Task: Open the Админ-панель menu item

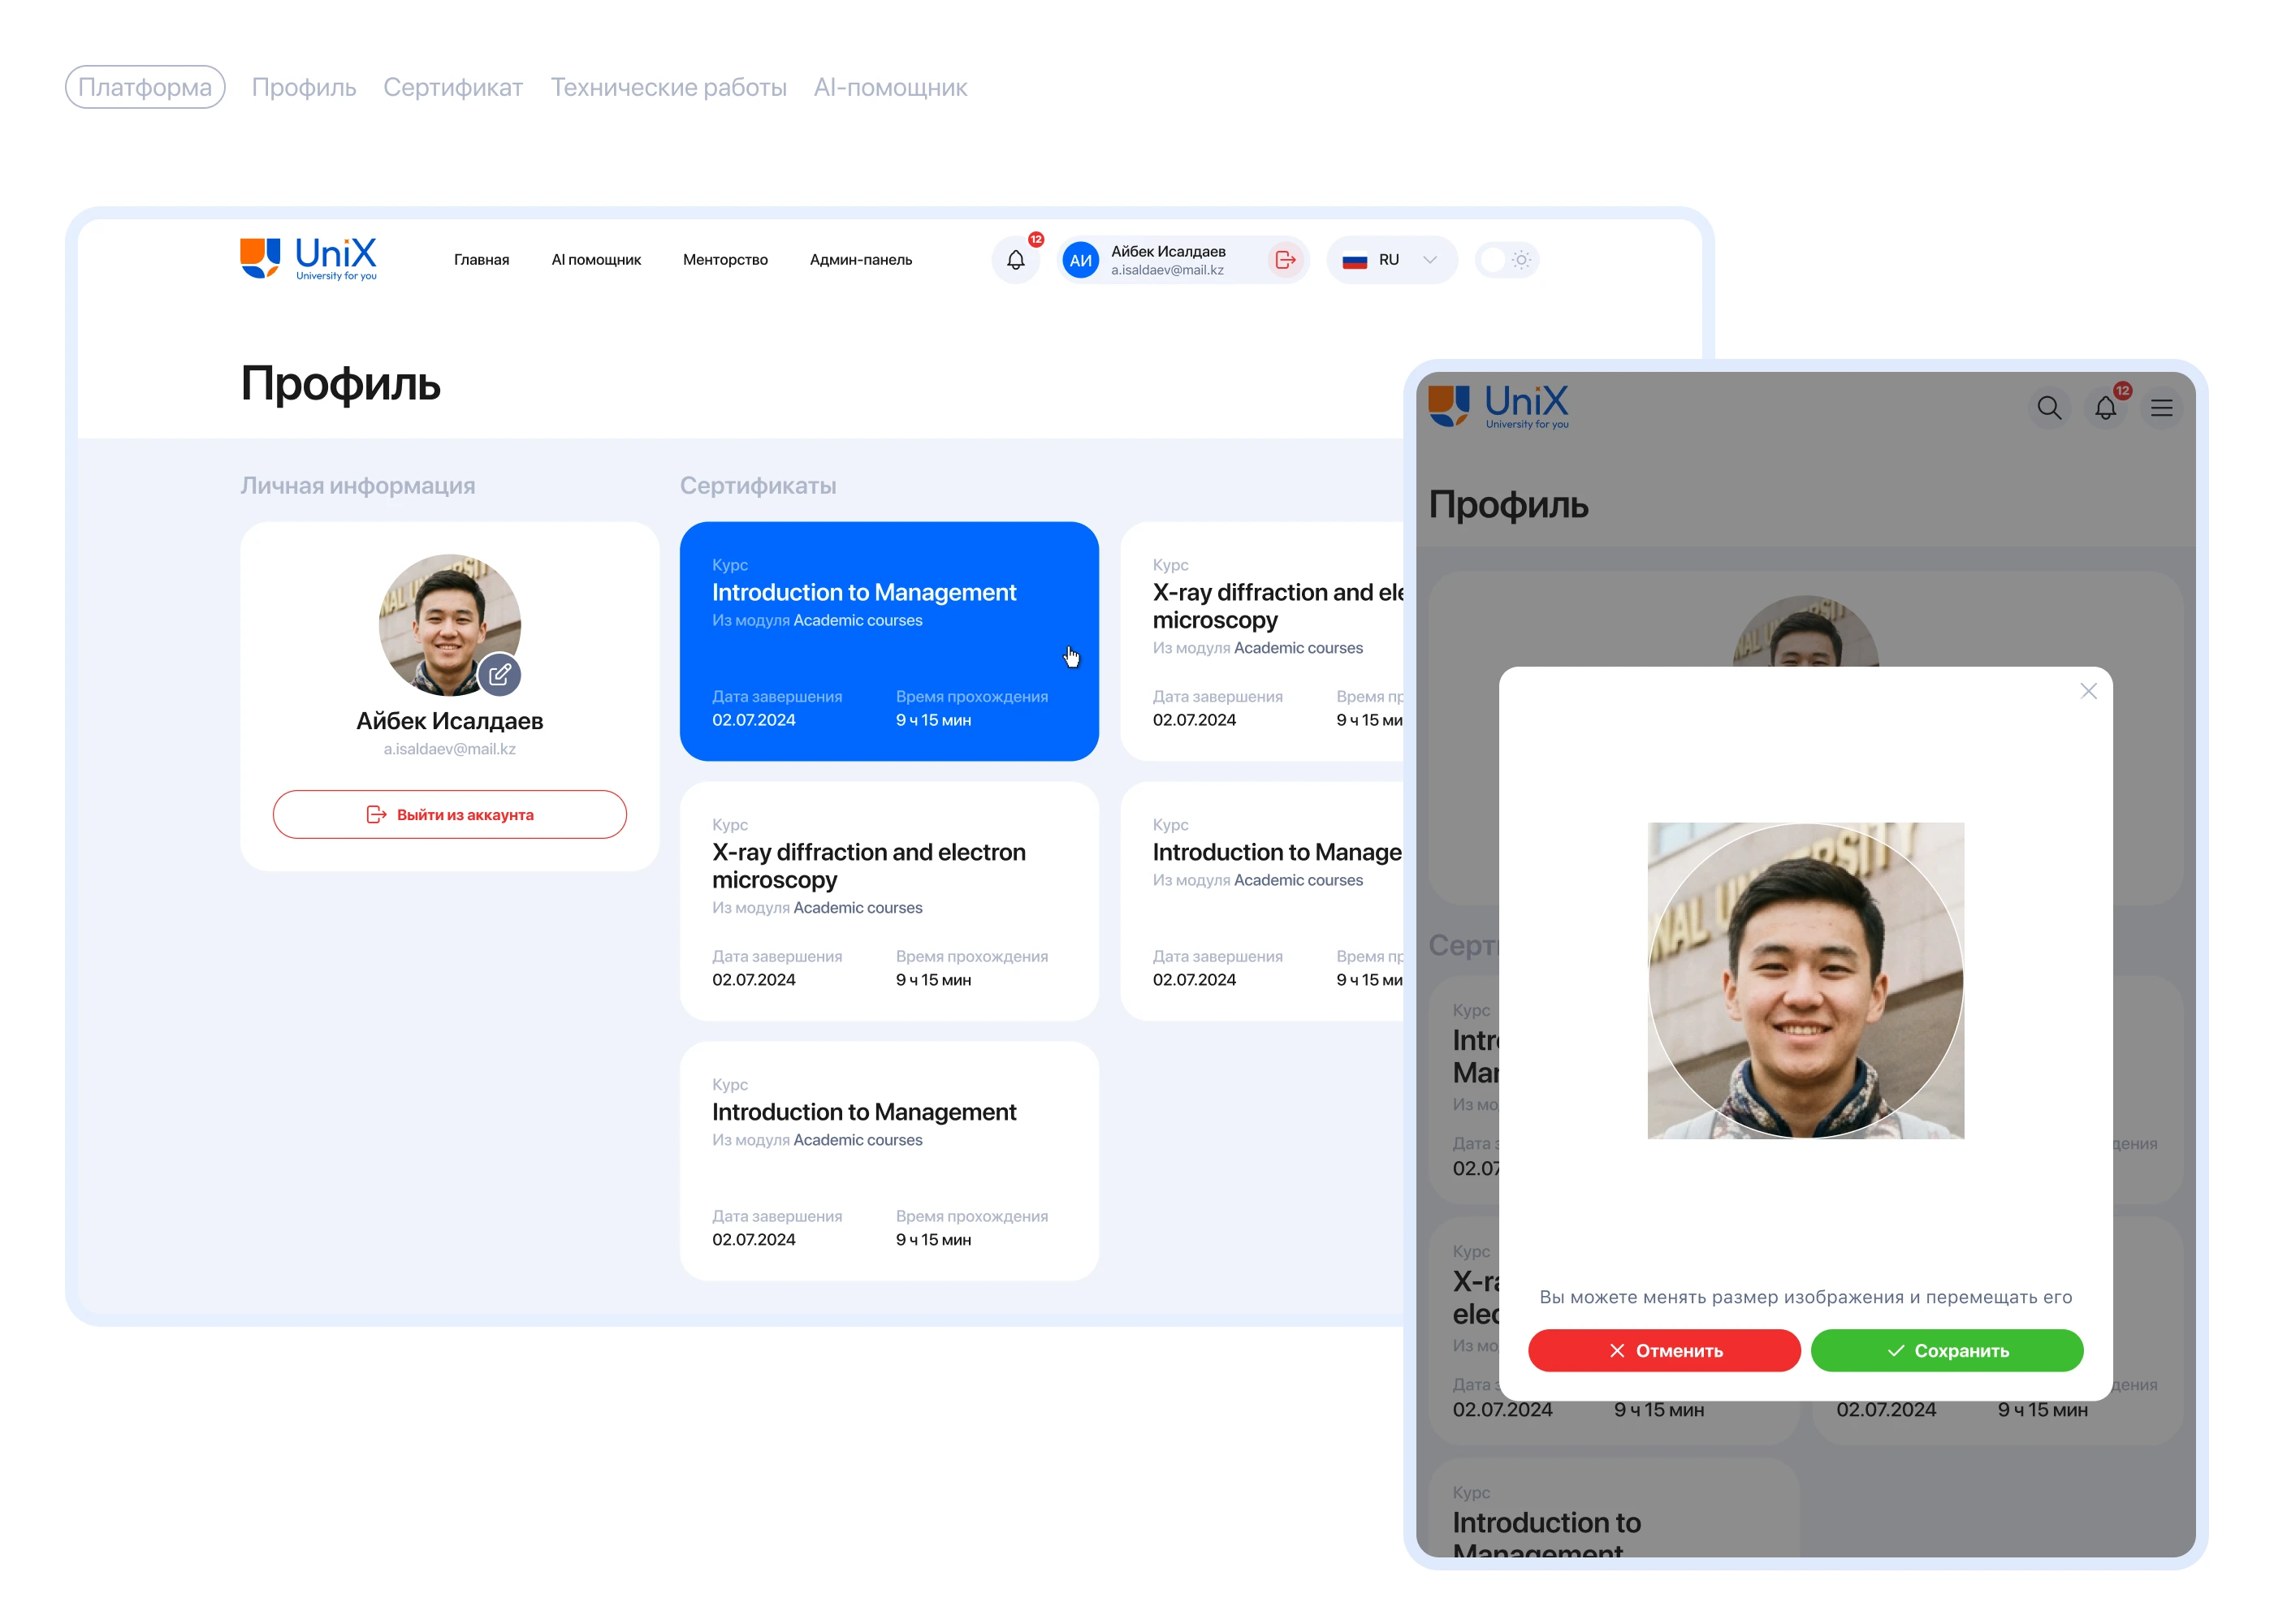Action: click(x=860, y=260)
